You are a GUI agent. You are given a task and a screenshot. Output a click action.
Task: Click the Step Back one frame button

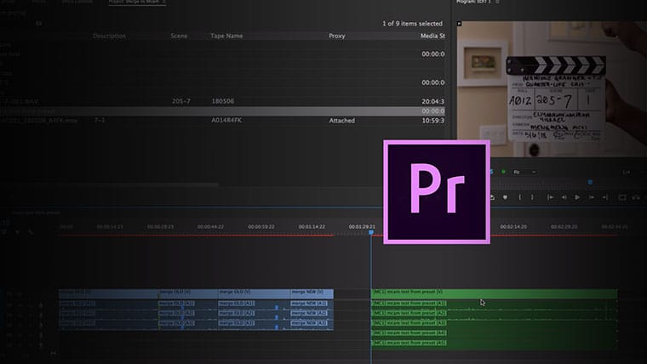(x=564, y=197)
